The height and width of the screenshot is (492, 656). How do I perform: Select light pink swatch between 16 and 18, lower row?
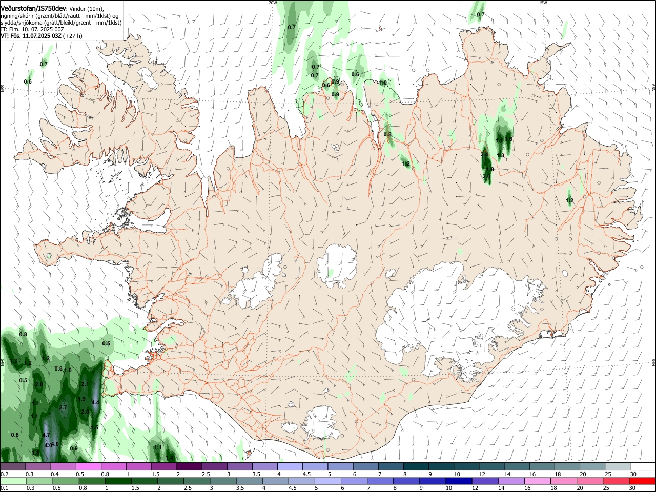538,481
